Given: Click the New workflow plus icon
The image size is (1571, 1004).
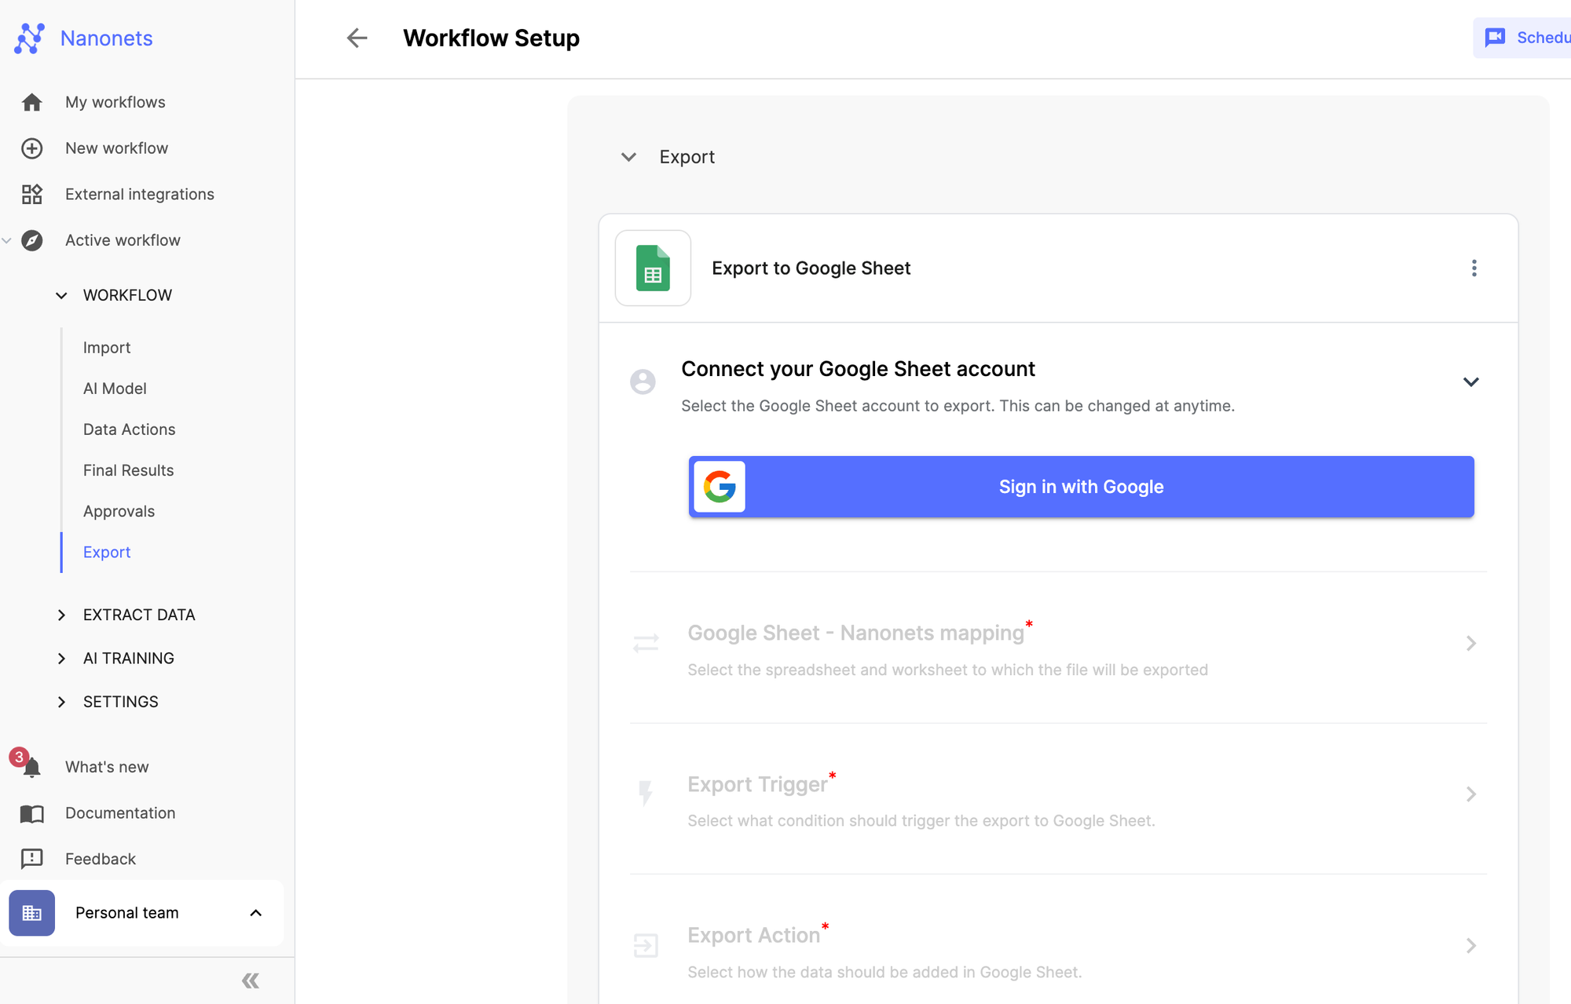Looking at the screenshot, I should coord(31,148).
